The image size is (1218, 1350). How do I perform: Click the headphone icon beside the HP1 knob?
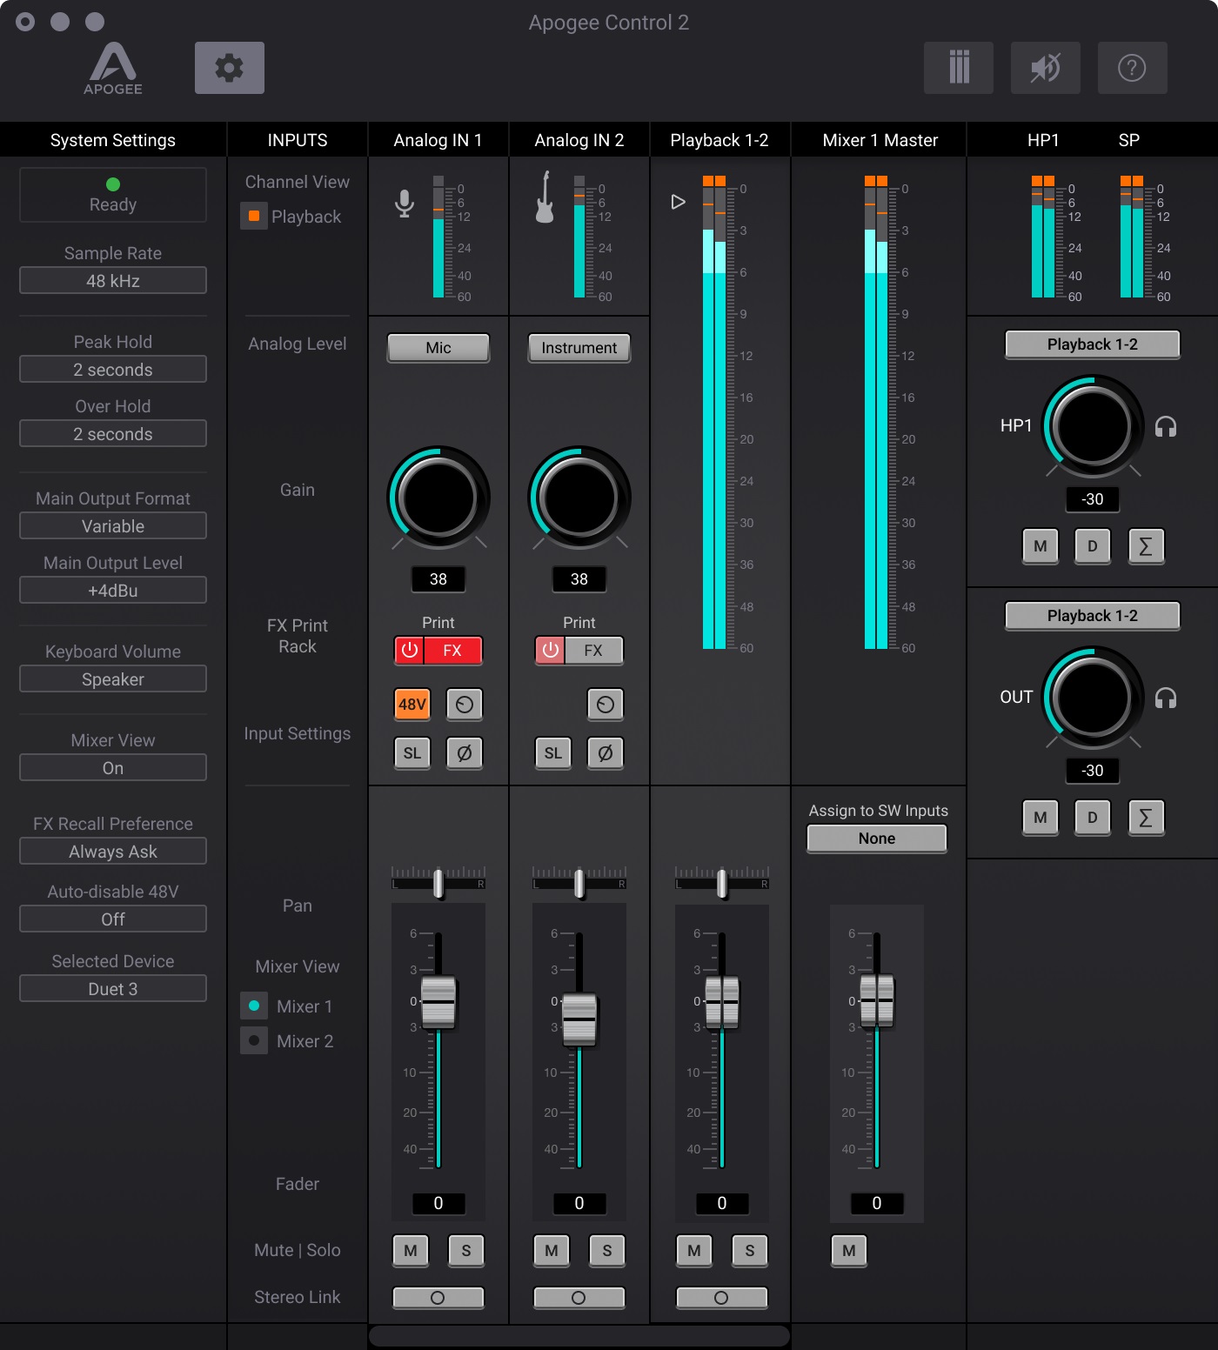point(1164,427)
